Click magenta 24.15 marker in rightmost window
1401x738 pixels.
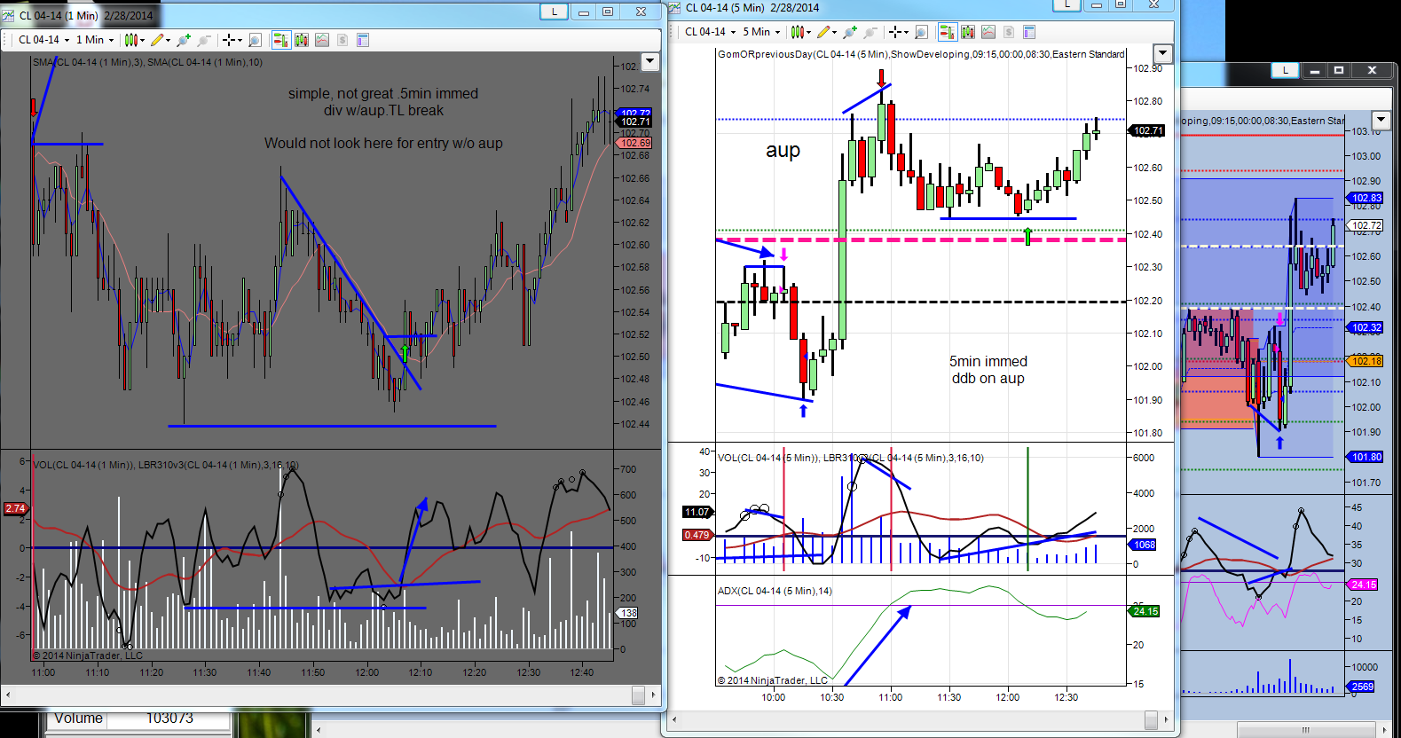pos(1363,585)
